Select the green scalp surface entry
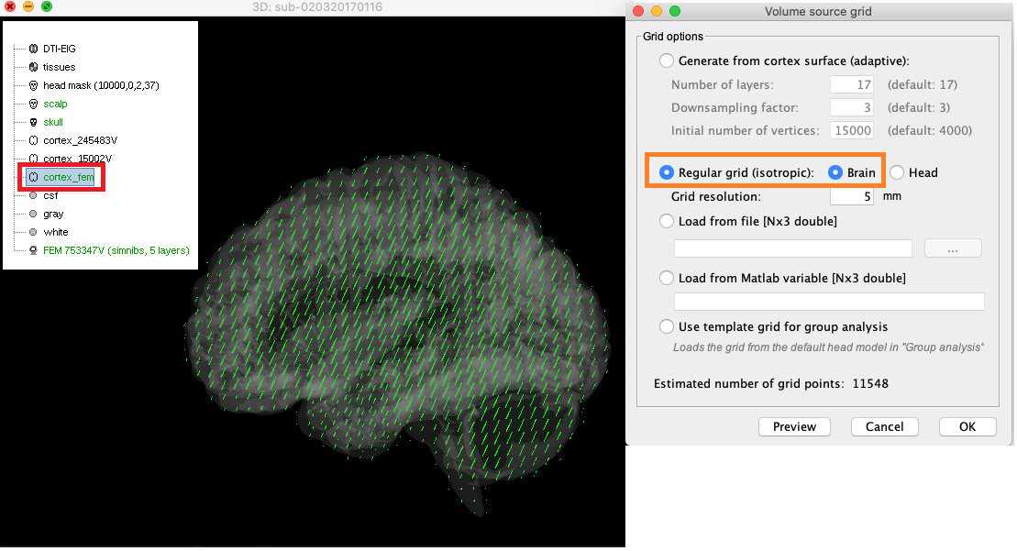The height and width of the screenshot is (551, 1017). (55, 104)
